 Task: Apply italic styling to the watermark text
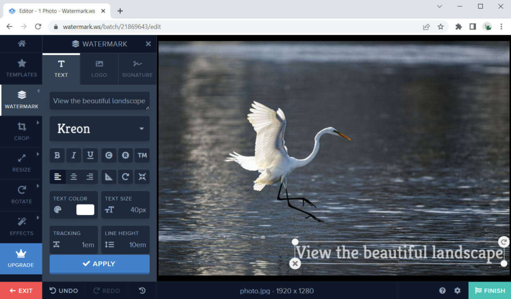(73, 155)
